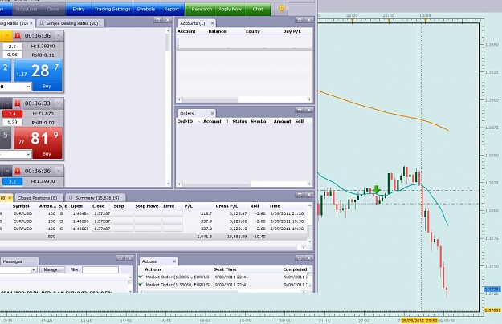Viewport: 502px width, 324px height.
Task: Click the yellow alert clock icon in toolbar
Action: pyautogui.click(x=281, y=9)
